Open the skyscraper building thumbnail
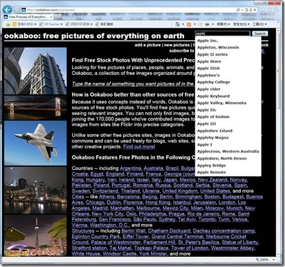The height and width of the screenshot is (267, 285). (x=35, y=71)
